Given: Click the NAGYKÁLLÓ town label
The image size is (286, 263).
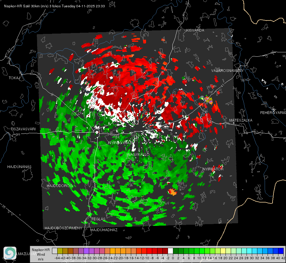Looking at the screenshot, I should (x=138, y=154).
